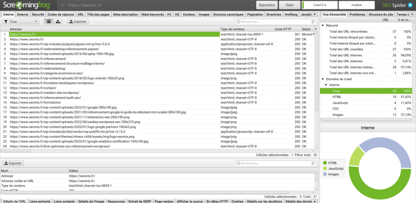The width and height of the screenshot is (416, 203).
Task: Open upper search filter options icon
Action: click(313, 21)
